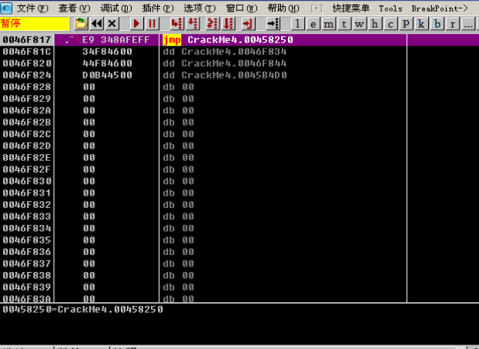Viewport: 479px width, 349px height.
Task: Open the 调试(D) menu
Action: coord(116,8)
